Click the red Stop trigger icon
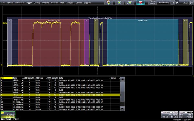Screen dimensions: 194x121 140,3
